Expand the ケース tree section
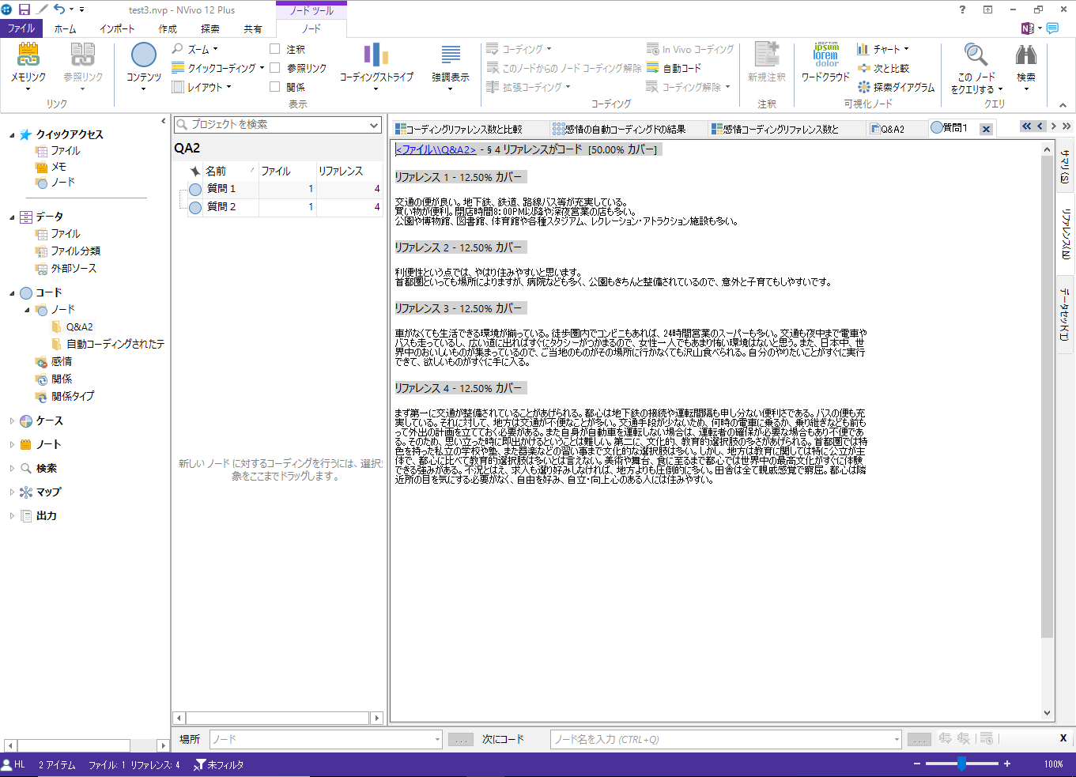 (12, 421)
